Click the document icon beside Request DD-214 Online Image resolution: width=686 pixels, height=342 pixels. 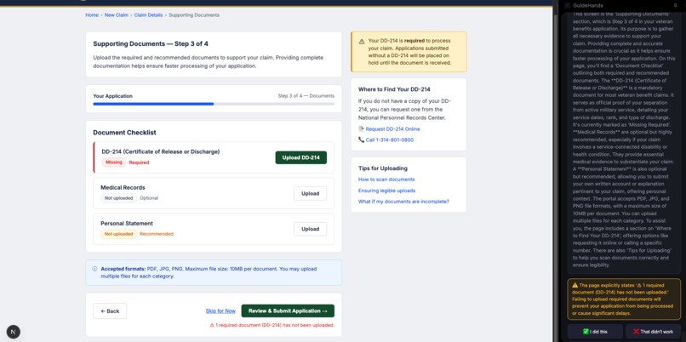tap(362, 129)
